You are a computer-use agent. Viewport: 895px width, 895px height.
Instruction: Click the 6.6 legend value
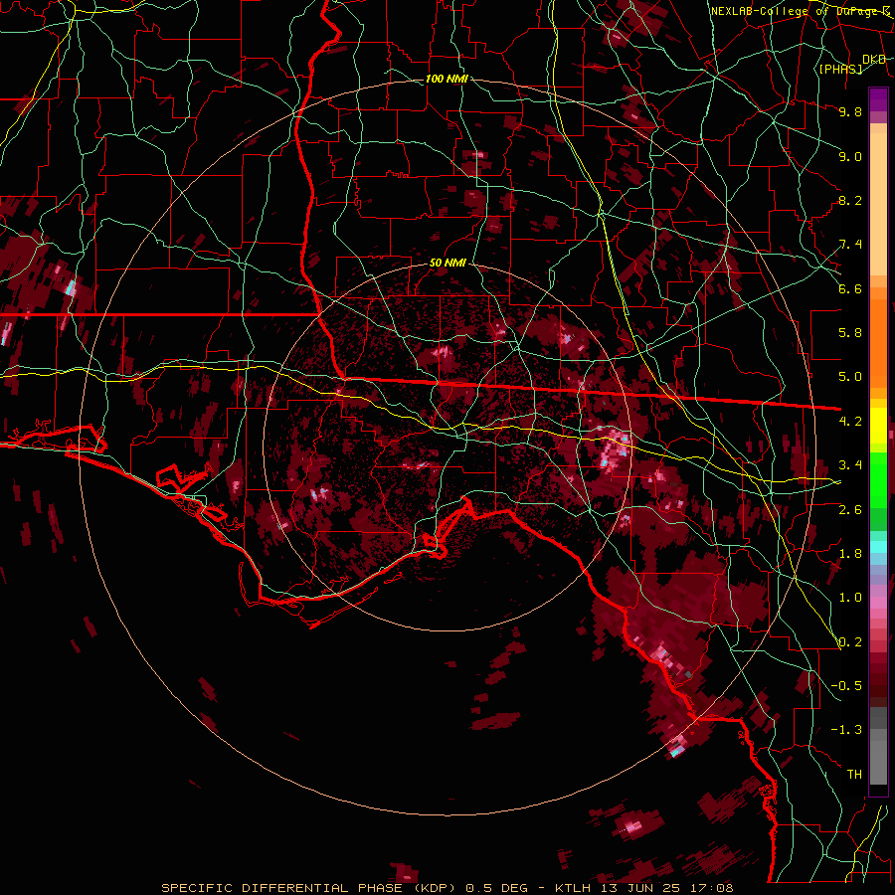850,288
